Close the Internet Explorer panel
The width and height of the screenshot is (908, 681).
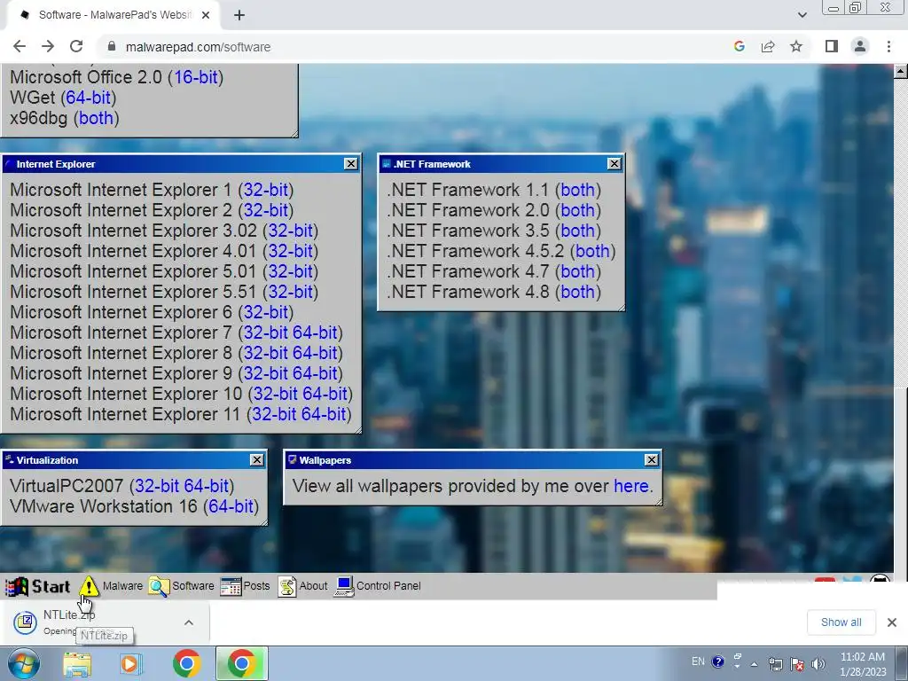click(x=351, y=164)
